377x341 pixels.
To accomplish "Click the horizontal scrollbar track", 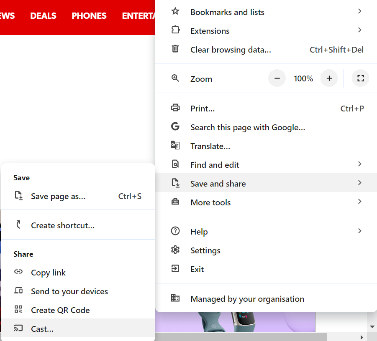I will pos(241,337).
